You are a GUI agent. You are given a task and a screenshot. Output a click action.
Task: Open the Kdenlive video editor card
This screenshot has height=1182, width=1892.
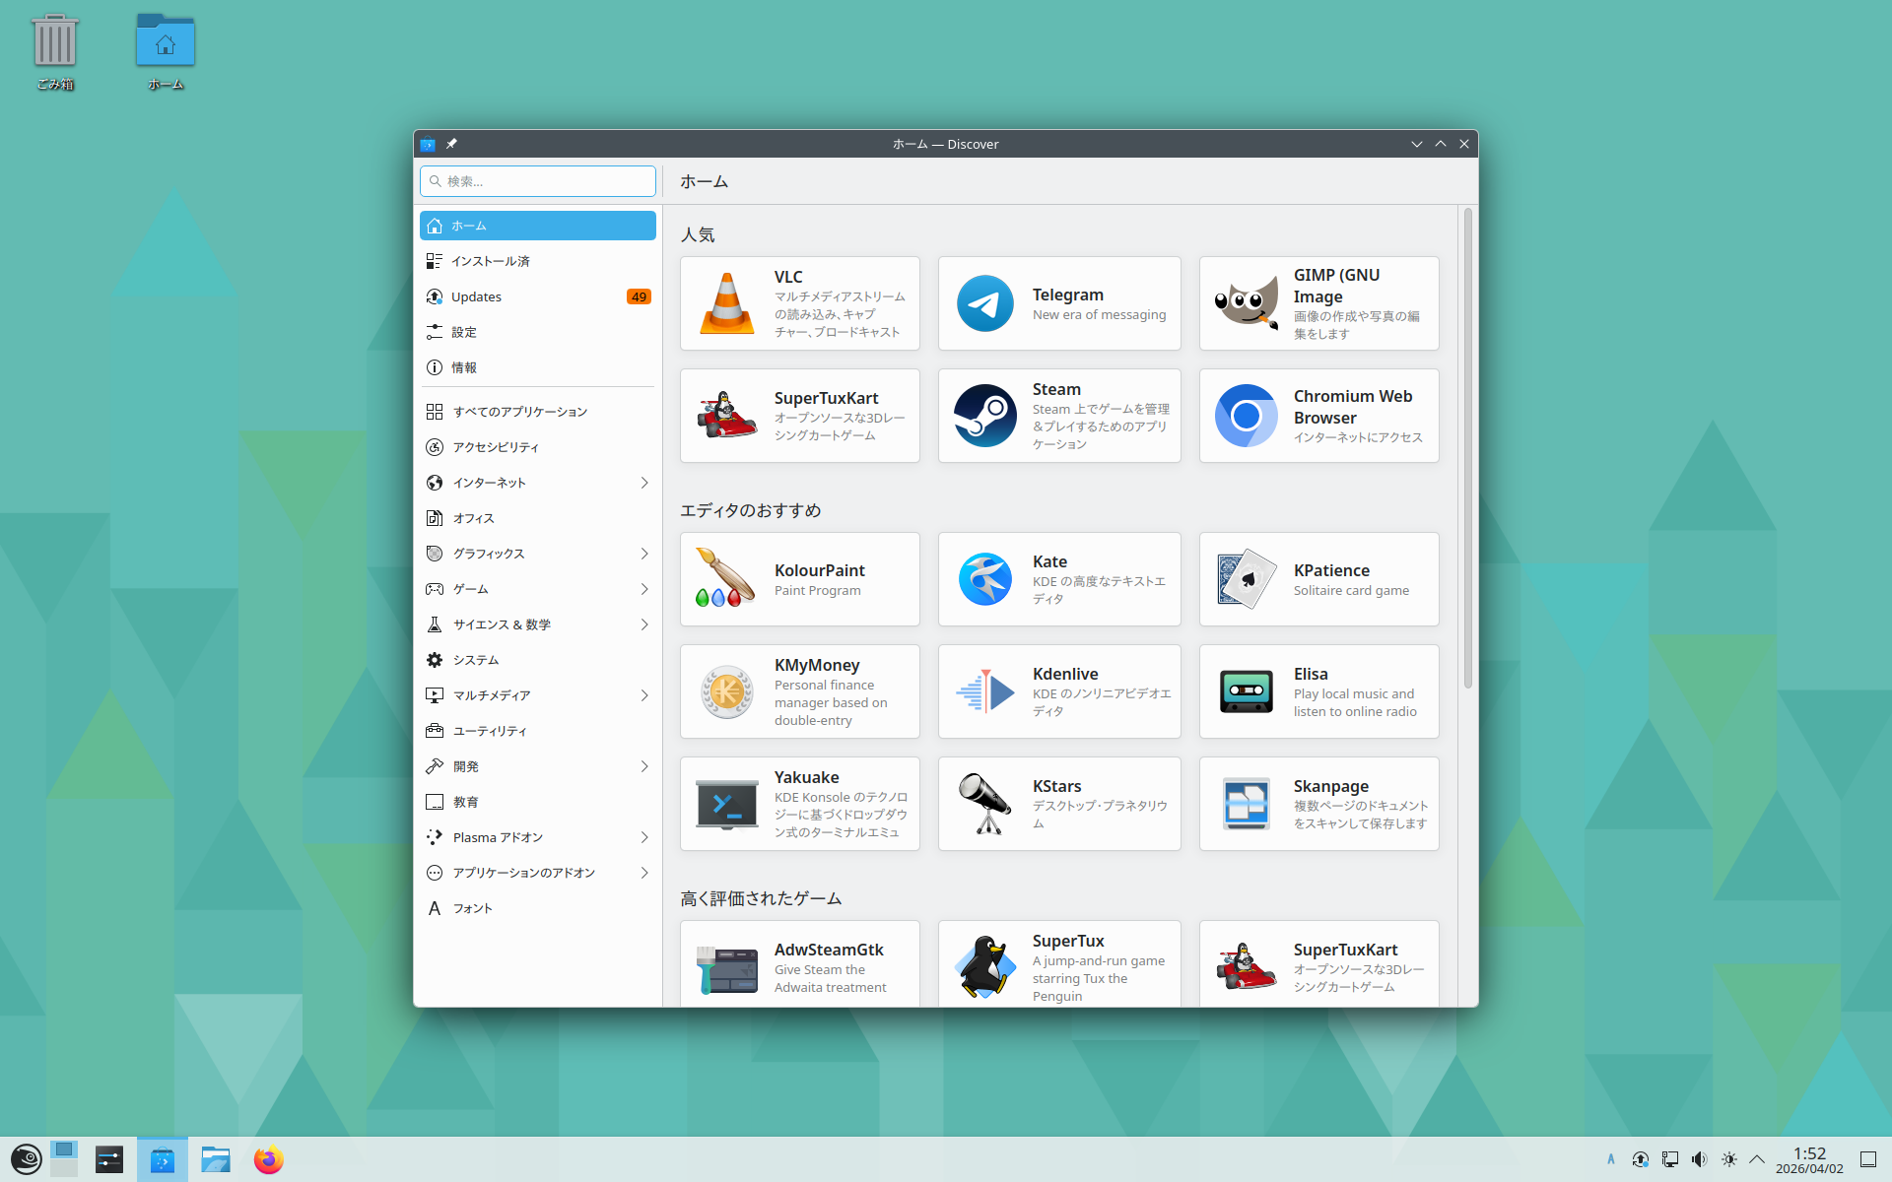click(x=1058, y=691)
